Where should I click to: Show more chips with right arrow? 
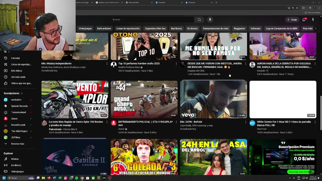[x=315, y=28]
